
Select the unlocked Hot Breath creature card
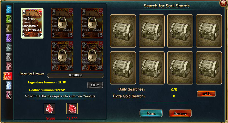(32, 23)
